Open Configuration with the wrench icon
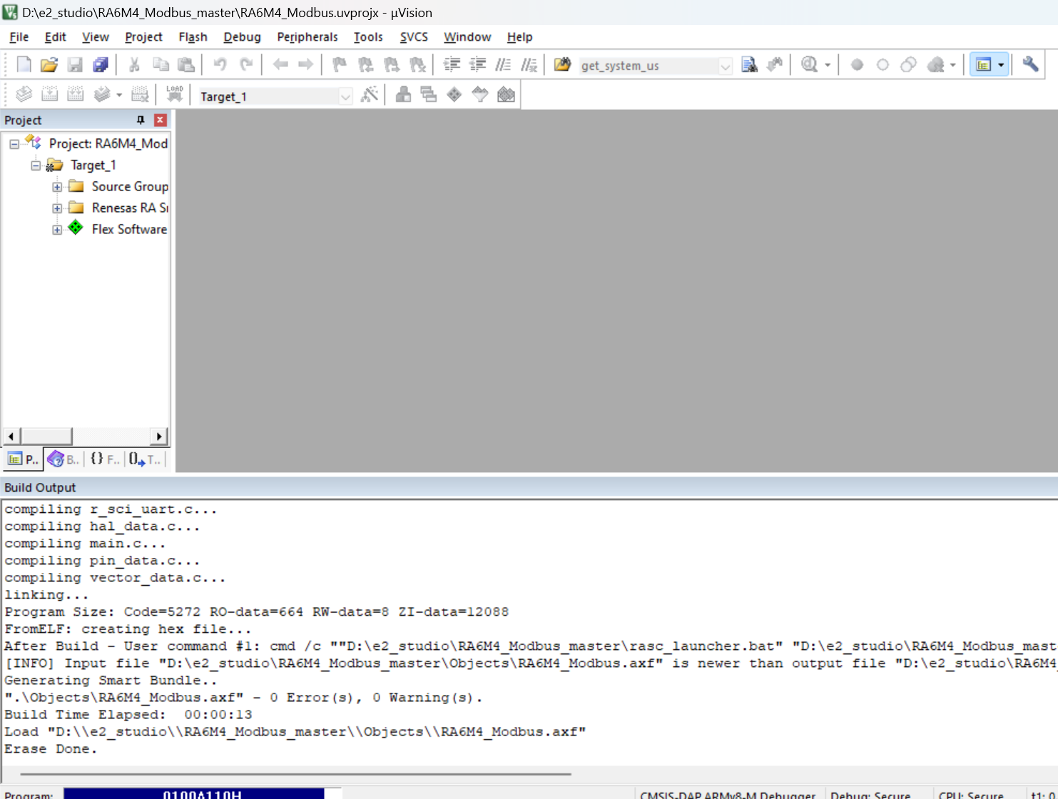 click(x=1030, y=65)
